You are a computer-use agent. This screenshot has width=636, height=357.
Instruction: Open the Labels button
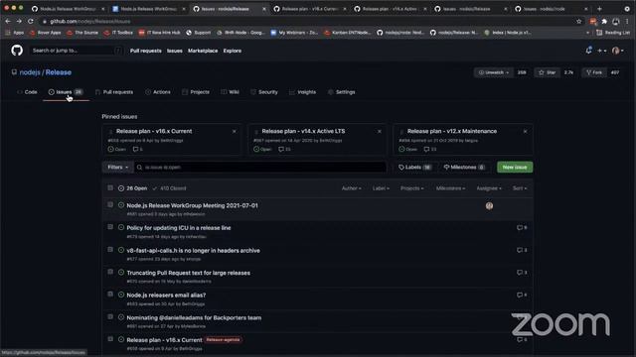click(x=414, y=168)
